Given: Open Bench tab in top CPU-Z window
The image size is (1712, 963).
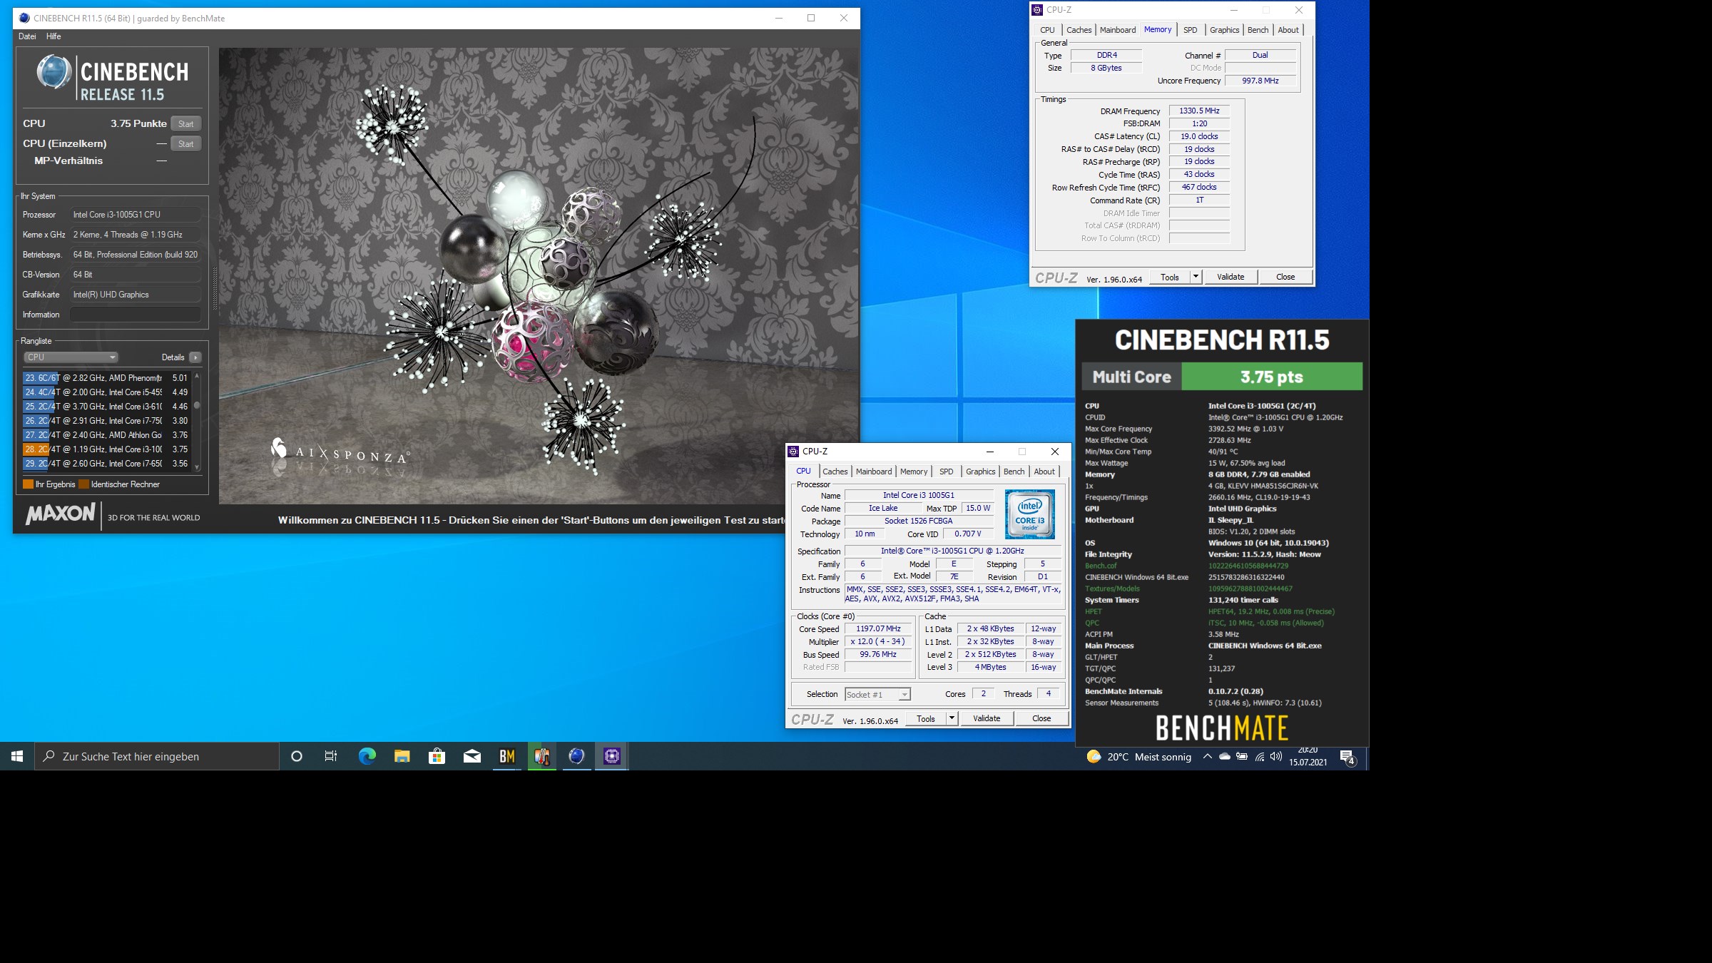Looking at the screenshot, I should (1258, 30).
